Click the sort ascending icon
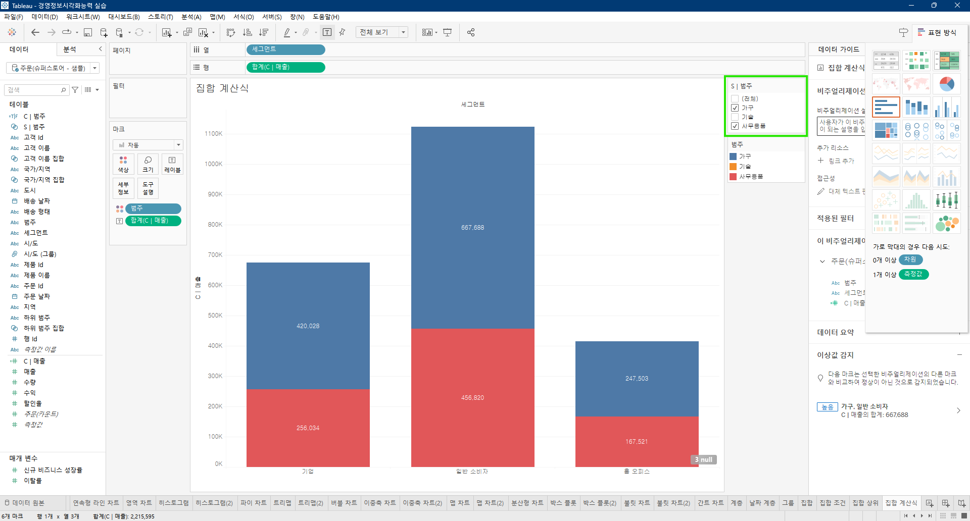Screen dimensions: 970x521 (x=247, y=32)
